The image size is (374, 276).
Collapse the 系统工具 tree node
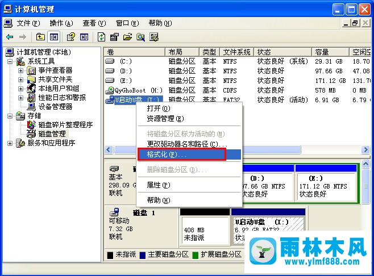(x=10, y=62)
